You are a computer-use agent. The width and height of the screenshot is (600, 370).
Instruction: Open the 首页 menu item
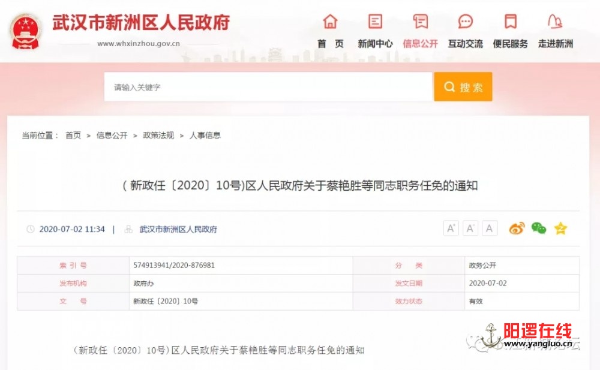coord(330,44)
